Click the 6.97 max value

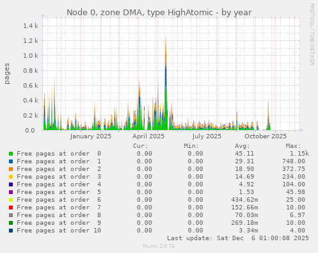298,215
